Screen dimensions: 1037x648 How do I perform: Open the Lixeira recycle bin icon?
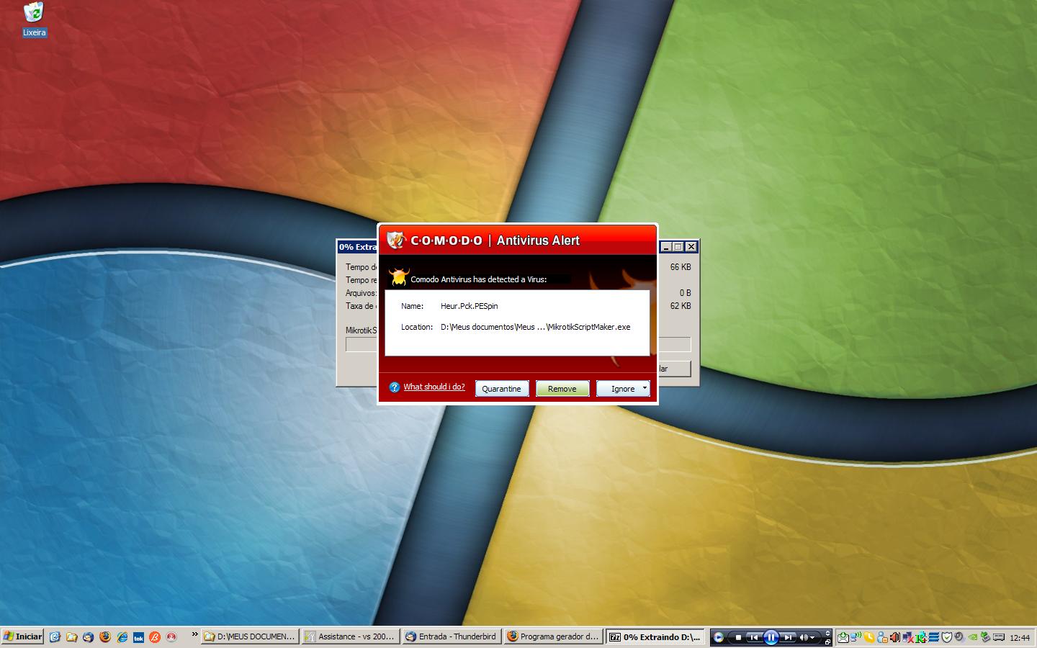tap(34, 19)
